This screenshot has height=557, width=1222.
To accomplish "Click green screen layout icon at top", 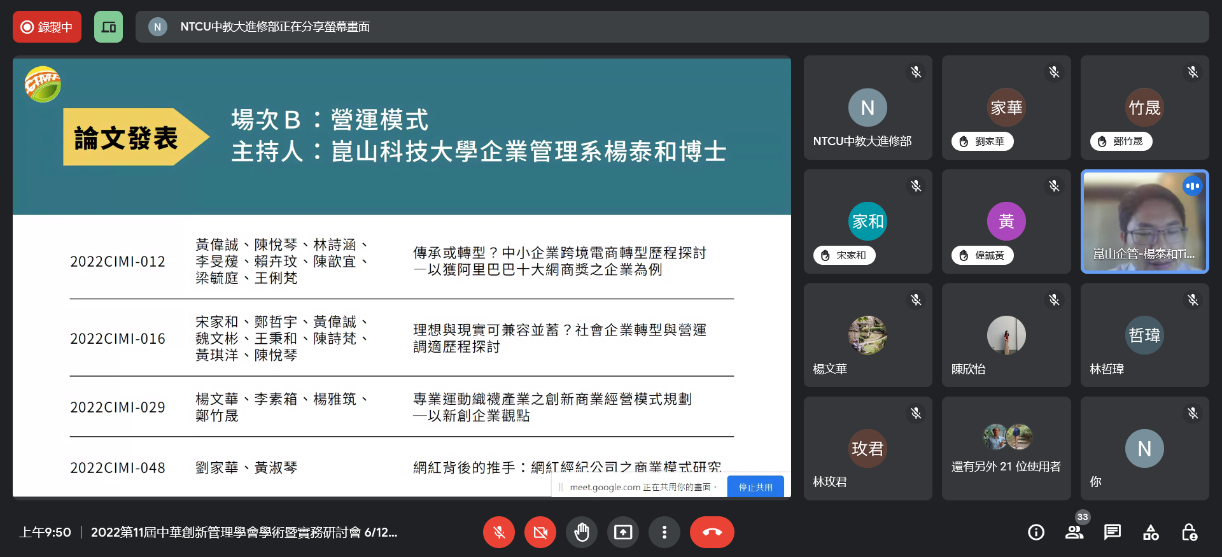I will [x=109, y=27].
